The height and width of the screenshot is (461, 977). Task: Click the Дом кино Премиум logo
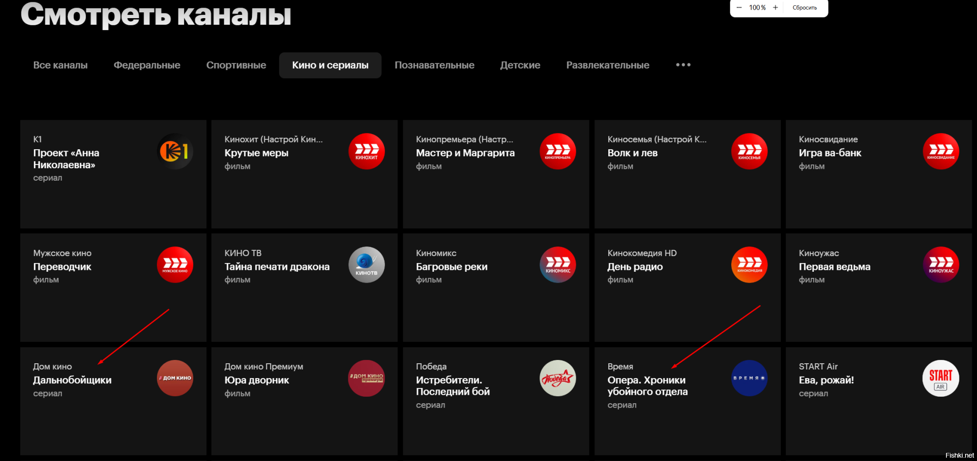pyautogui.click(x=366, y=378)
